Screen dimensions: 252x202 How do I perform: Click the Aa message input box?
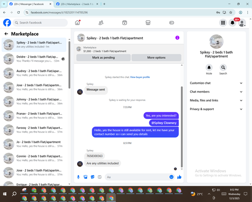point(137,177)
